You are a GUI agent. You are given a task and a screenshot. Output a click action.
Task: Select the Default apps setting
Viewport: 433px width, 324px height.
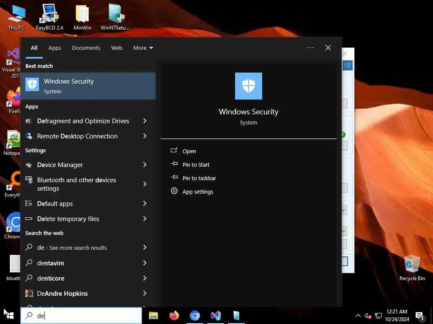tap(88, 204)
